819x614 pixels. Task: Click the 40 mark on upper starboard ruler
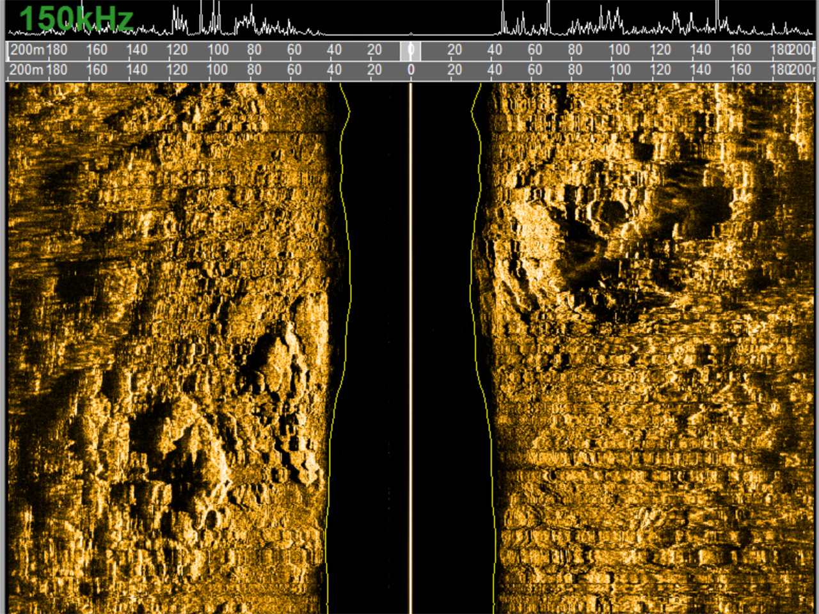tap(495, 50)
